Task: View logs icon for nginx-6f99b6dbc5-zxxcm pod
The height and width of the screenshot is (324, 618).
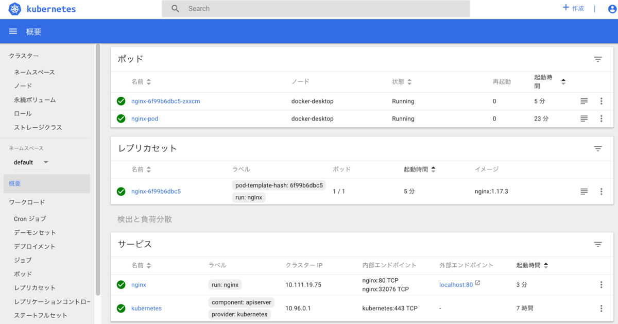Action: (584, 101)
